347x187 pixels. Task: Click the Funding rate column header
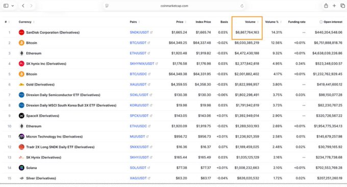(x=297, y=22)
